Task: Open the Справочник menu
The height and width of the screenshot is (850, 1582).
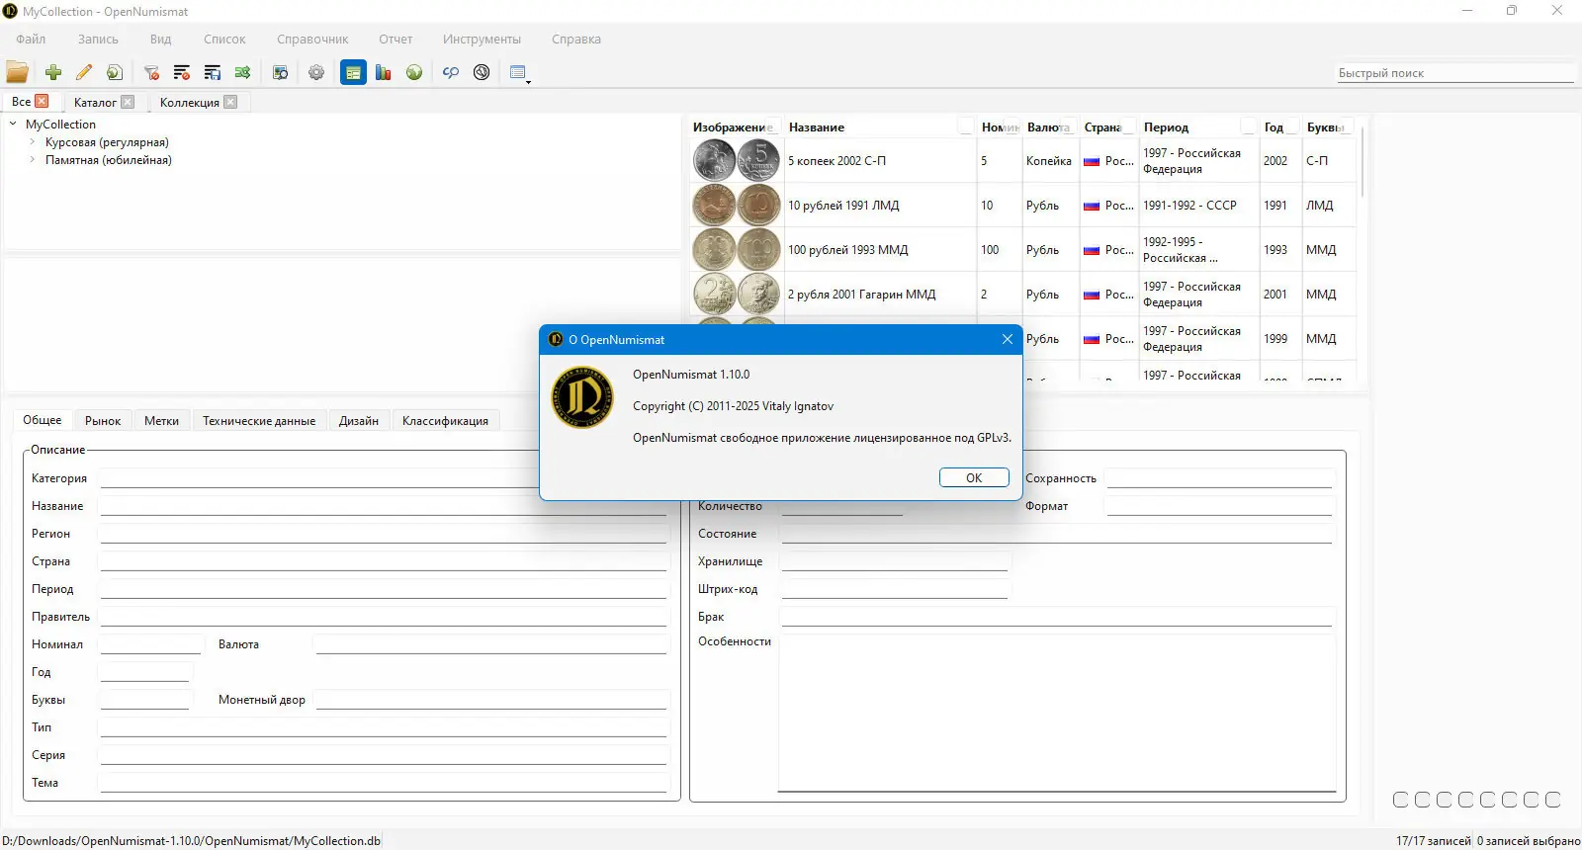Action: point(312,40)
